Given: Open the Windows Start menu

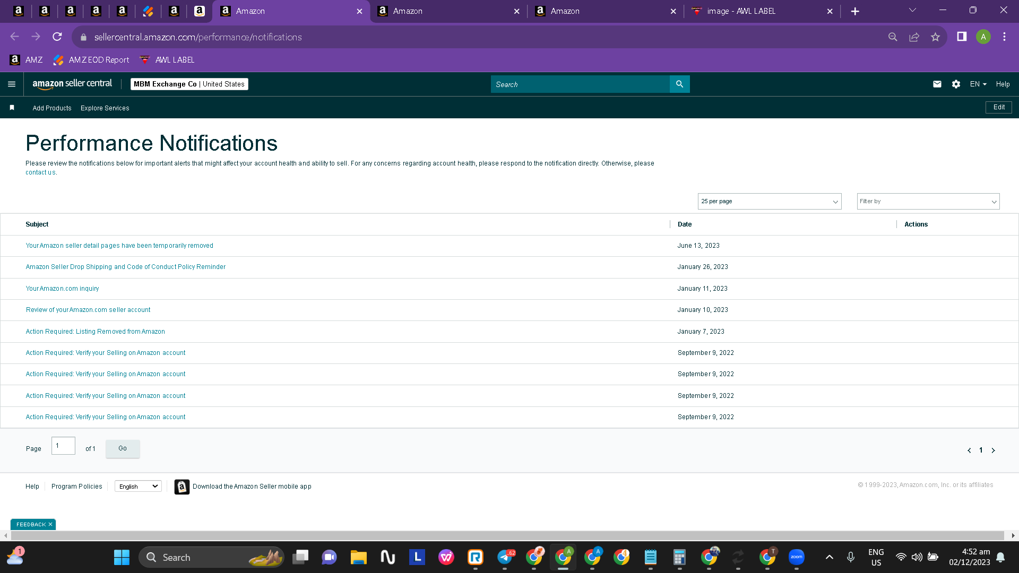Looking at the screenshot, I should (122, 557).
